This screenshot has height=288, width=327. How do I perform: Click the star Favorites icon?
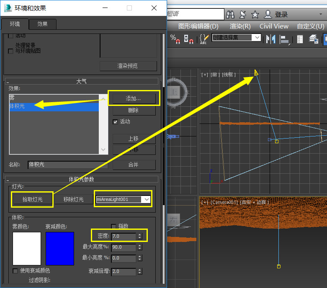click(255, 15)
